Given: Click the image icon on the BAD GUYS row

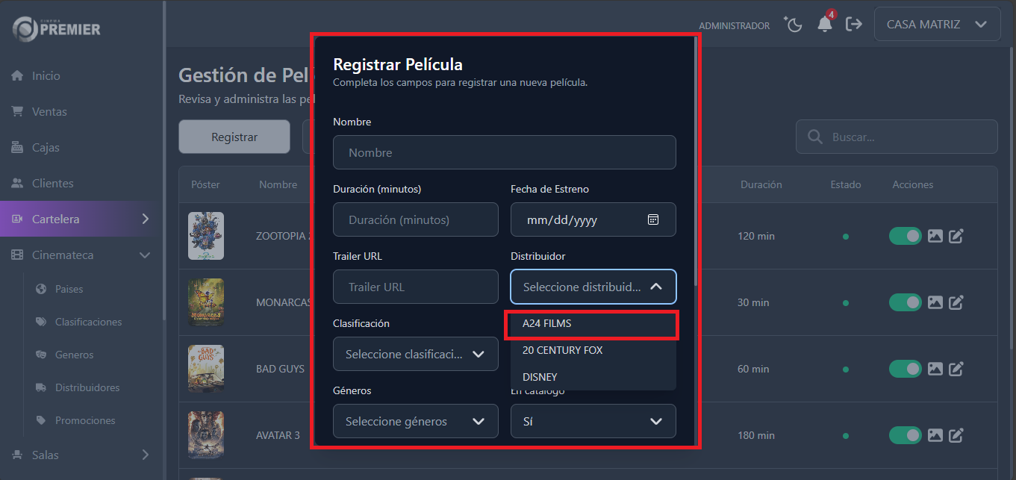Looking at the screenshot, I should pyautogui.click(x=935, y=369).
